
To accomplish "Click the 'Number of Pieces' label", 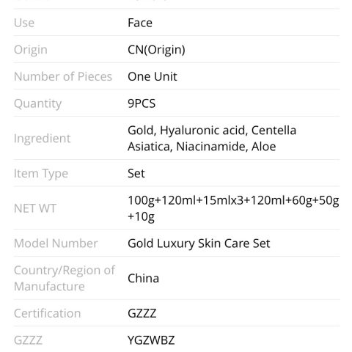I will [x=63, y=77].
